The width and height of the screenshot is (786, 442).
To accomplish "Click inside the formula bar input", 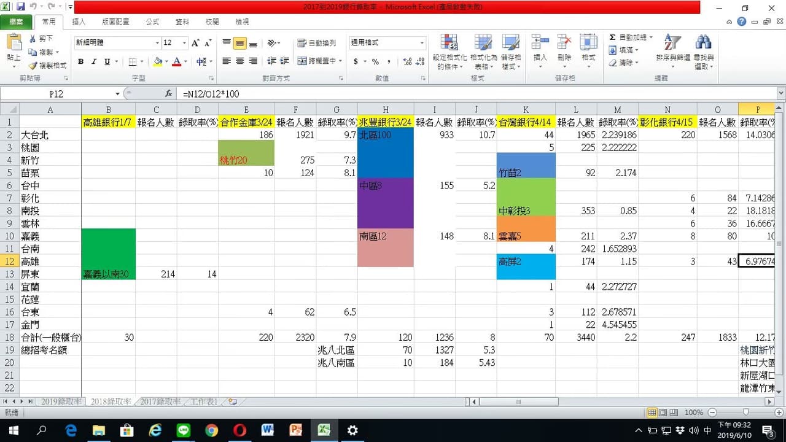I will 477,94.
